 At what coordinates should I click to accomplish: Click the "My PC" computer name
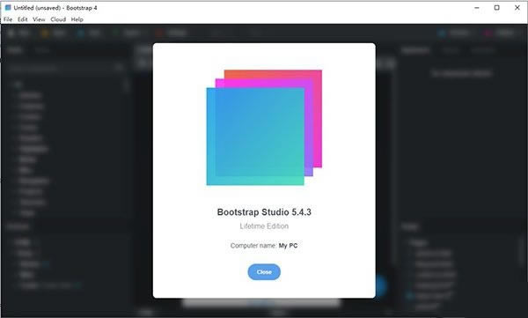[289, 246]
